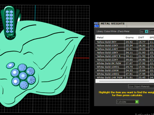Click the SPG column header
Viewport: 154px width, 115px height.
151,37
